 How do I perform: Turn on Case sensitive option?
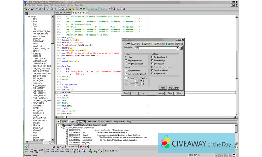pos(153,61)
